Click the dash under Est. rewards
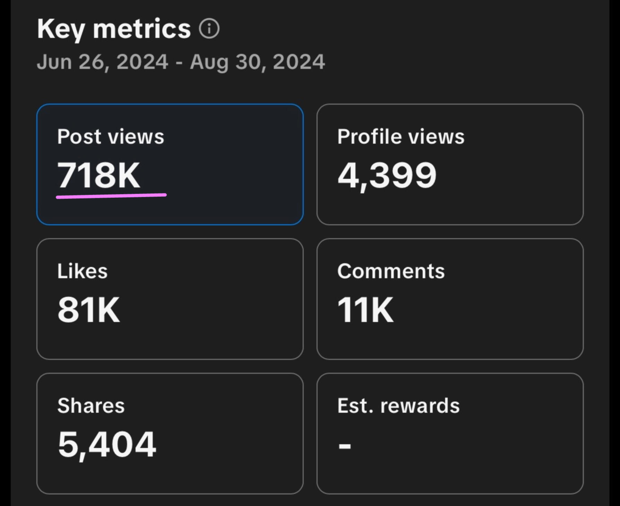 345,446
